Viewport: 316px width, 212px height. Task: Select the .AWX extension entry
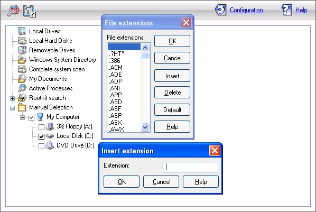(x=124, y=129)
